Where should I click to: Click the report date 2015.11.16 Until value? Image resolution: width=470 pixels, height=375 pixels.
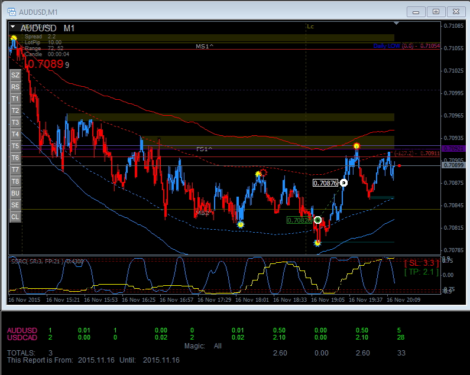[x=161, y=360]
